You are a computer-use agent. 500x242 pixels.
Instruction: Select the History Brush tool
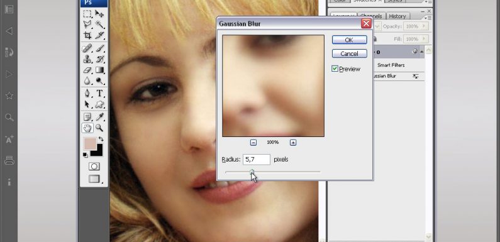[99, 59]
